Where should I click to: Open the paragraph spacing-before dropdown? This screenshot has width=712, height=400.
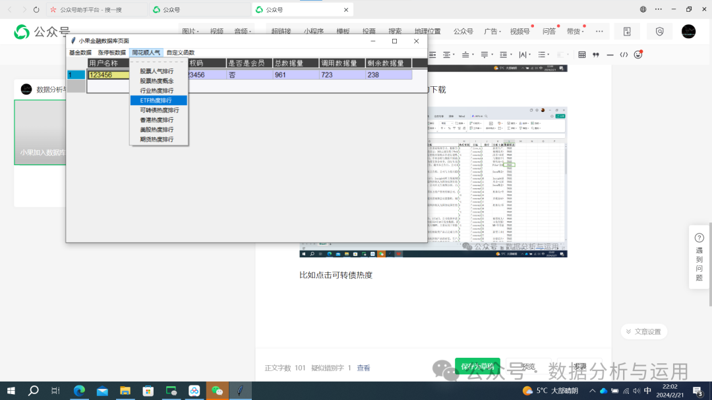[467, 55]
